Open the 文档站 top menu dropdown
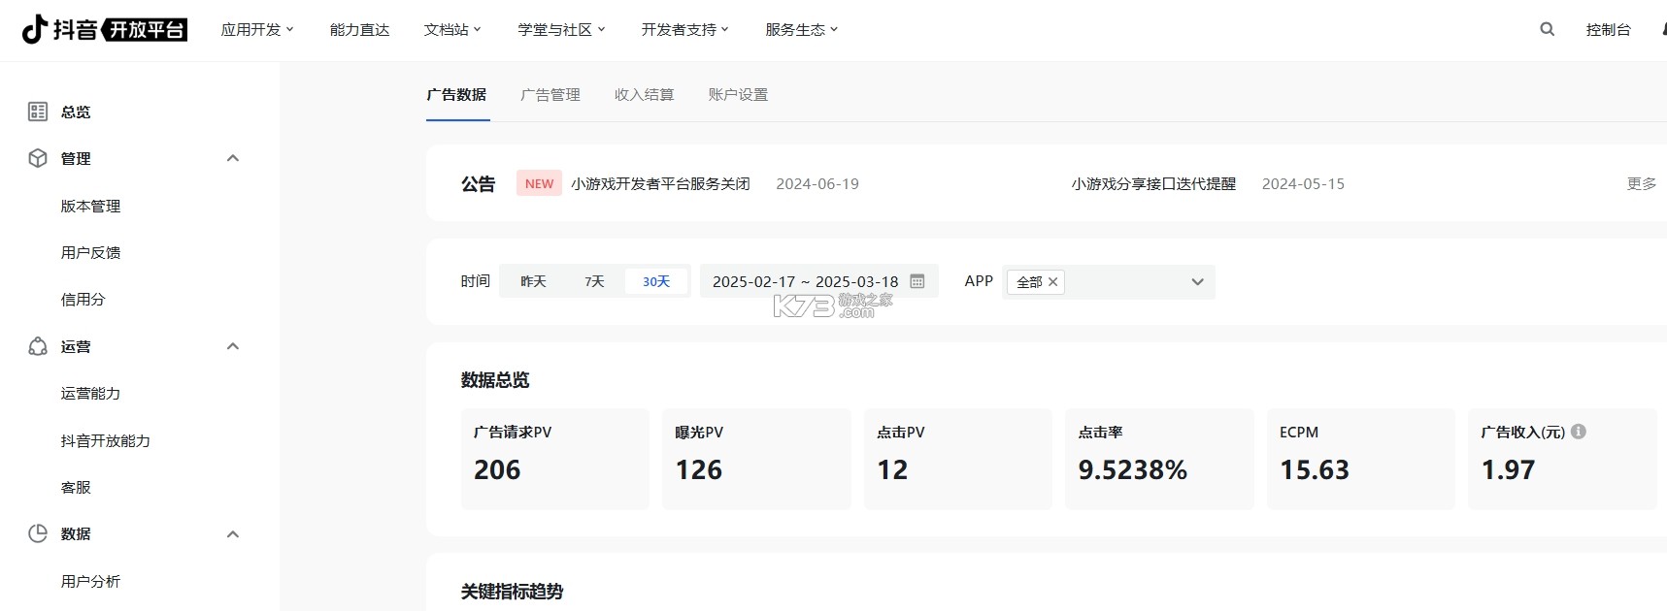This screenshot has width=1667, height=611. click(x=452, y=30)
